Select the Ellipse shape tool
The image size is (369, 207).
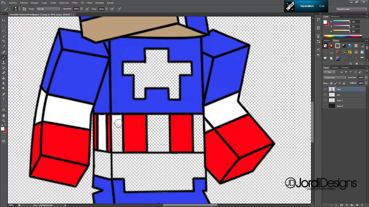[x=4, y=110]
